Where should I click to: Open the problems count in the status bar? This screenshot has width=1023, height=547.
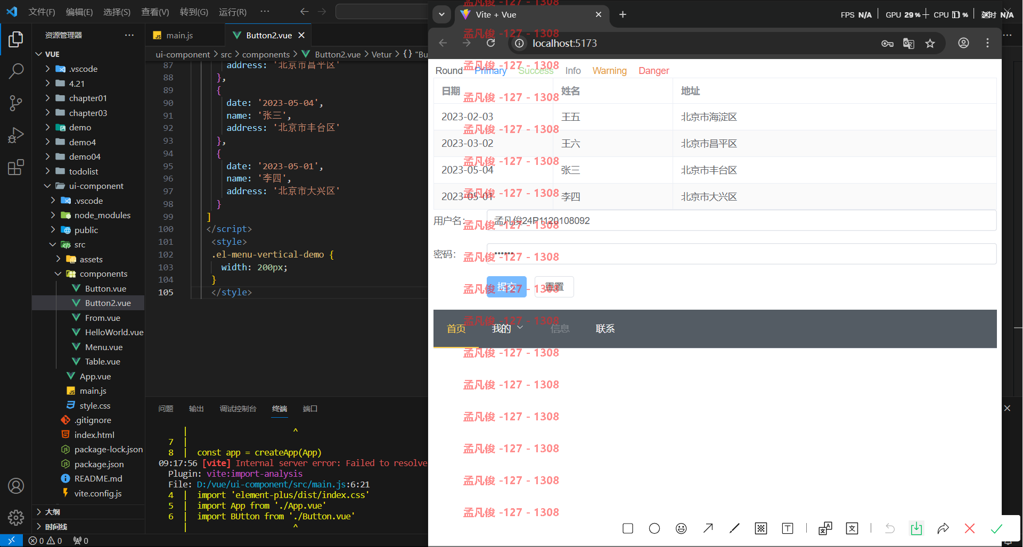coord(45,541)
